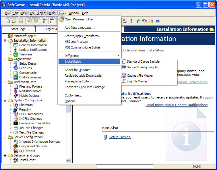Open the Help icon in the toolbar
The width and height of the screenshot is (217, 170).
pyautogui.click(x=157, y=21)
